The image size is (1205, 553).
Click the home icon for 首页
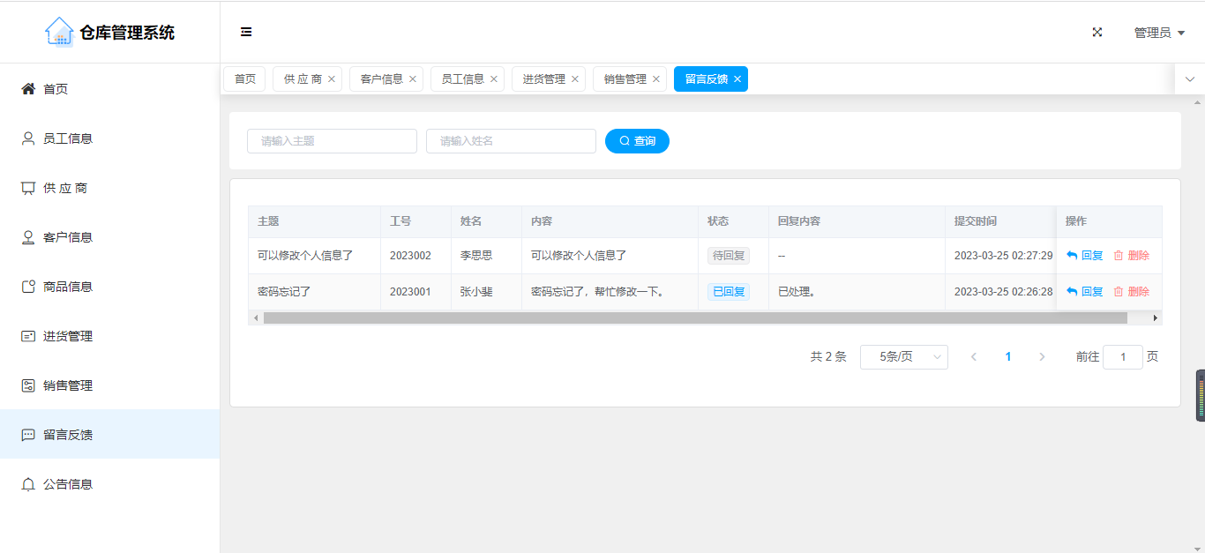28,89
